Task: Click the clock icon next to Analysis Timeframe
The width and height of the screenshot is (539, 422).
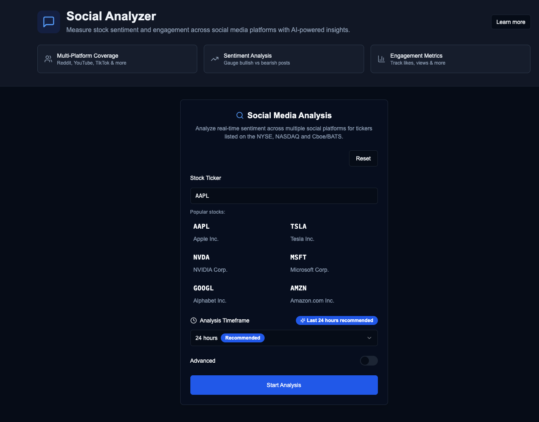Action: [193, 320]
